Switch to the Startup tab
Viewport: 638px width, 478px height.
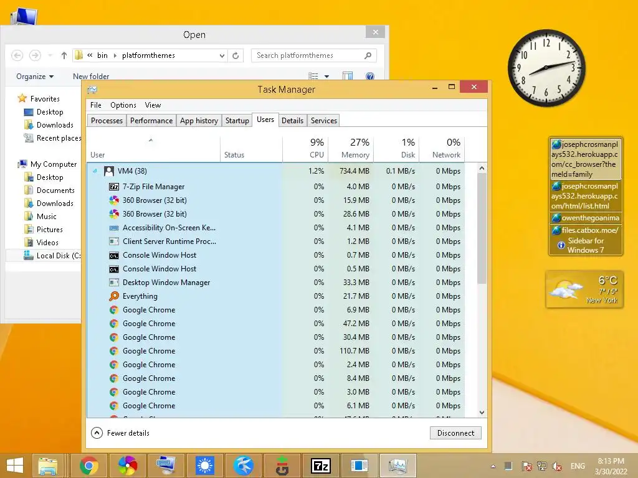[x=237, y=121]
